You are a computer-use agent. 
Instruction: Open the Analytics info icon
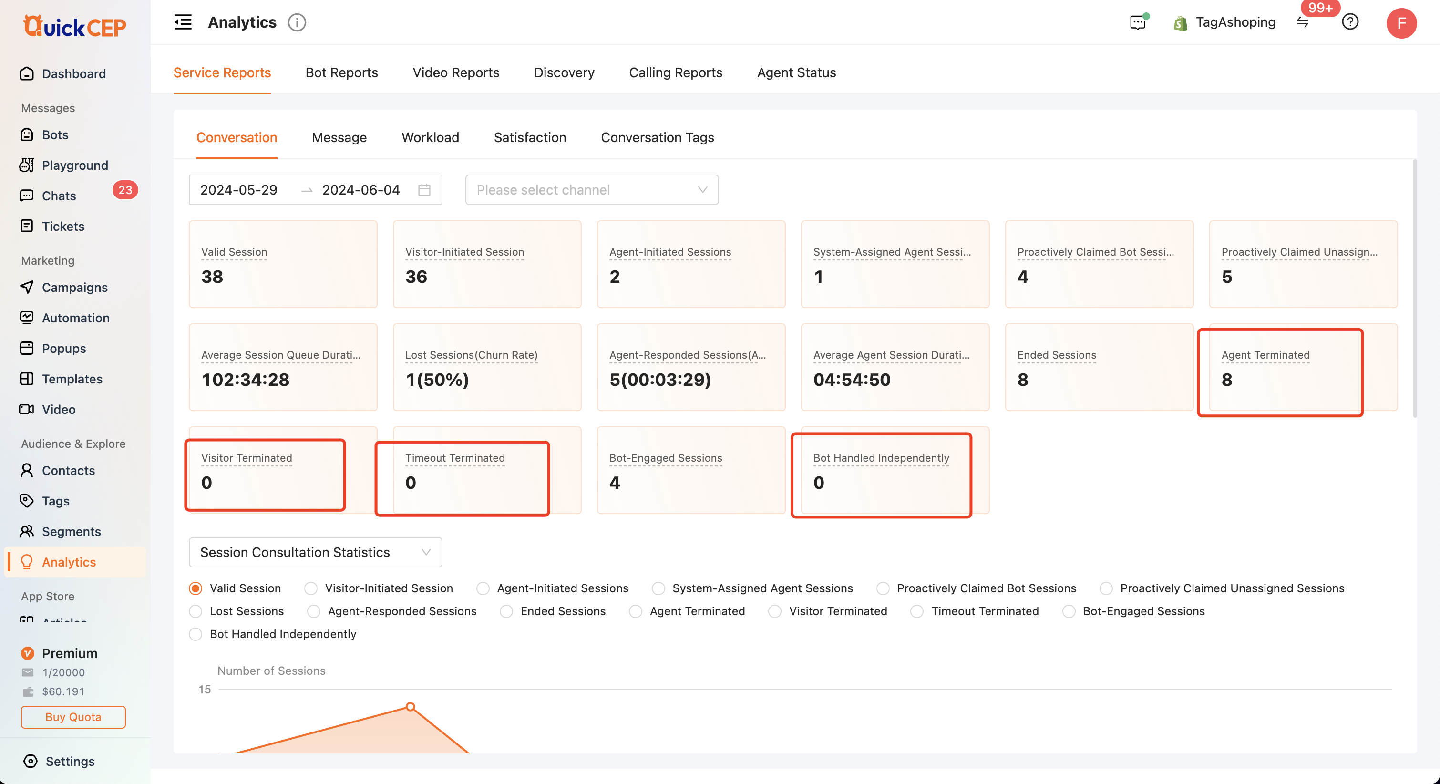297,22
